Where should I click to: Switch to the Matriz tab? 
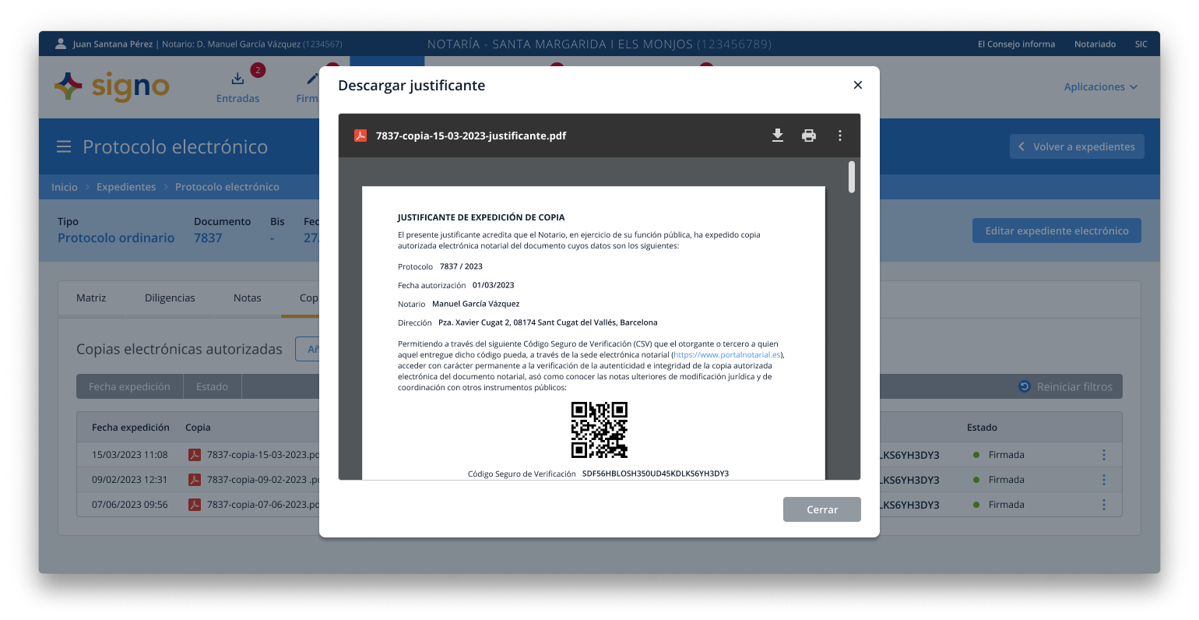pos(91,298)
